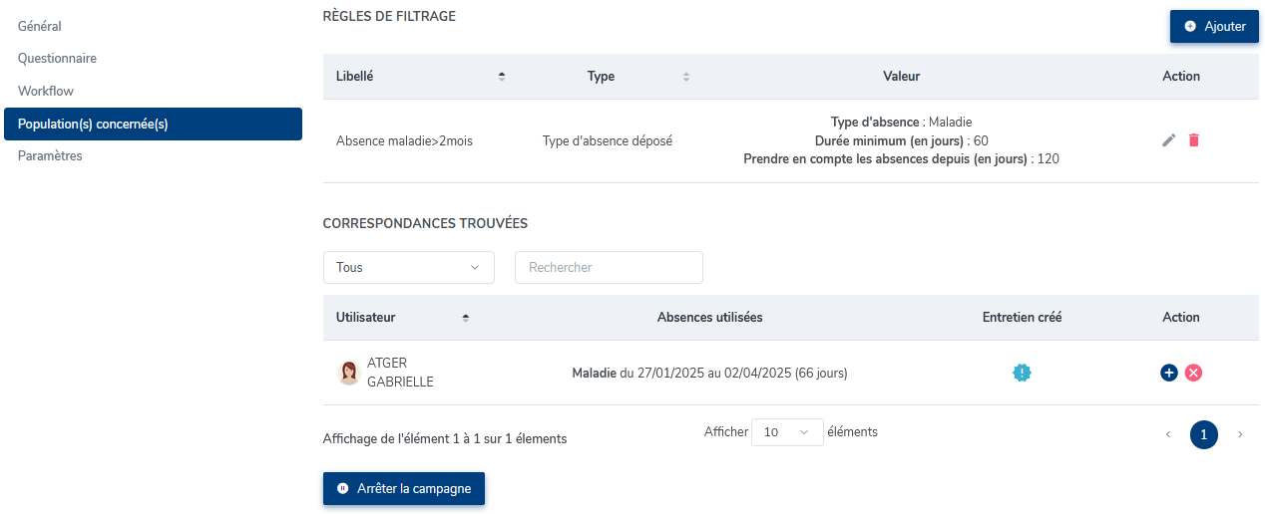1265x514 pixels.
Task: Go to the next page arrow
Action: [x=1240, y=434]
